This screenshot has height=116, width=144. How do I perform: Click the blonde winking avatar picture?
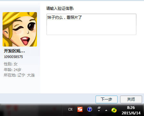(x=20, y=29)
